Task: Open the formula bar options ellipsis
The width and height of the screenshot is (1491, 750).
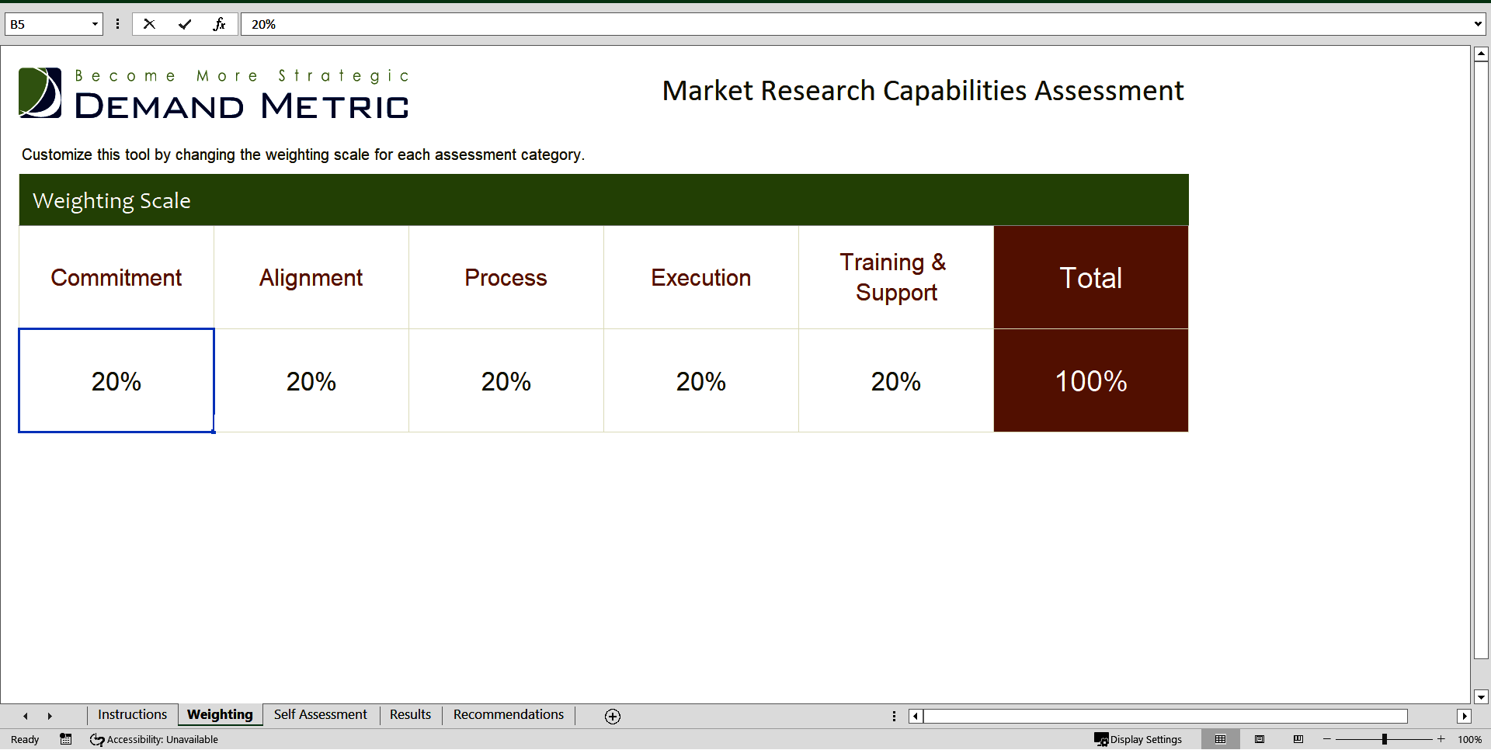Action: coord(117,24)
